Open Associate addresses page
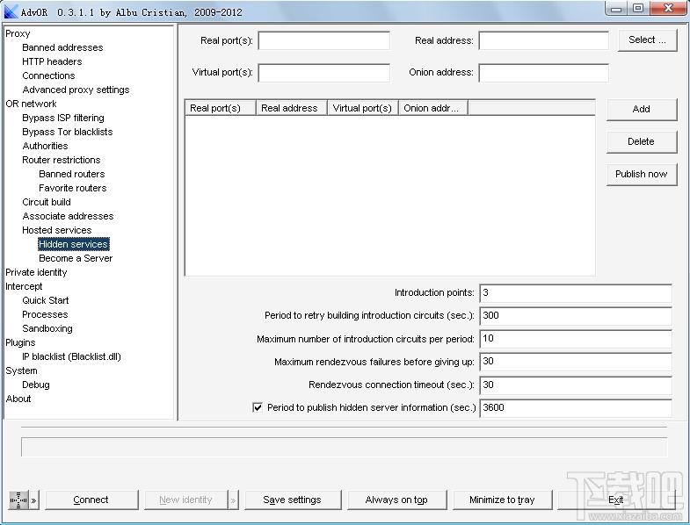The width and height of the screenshot is (690, 525). 68,216
